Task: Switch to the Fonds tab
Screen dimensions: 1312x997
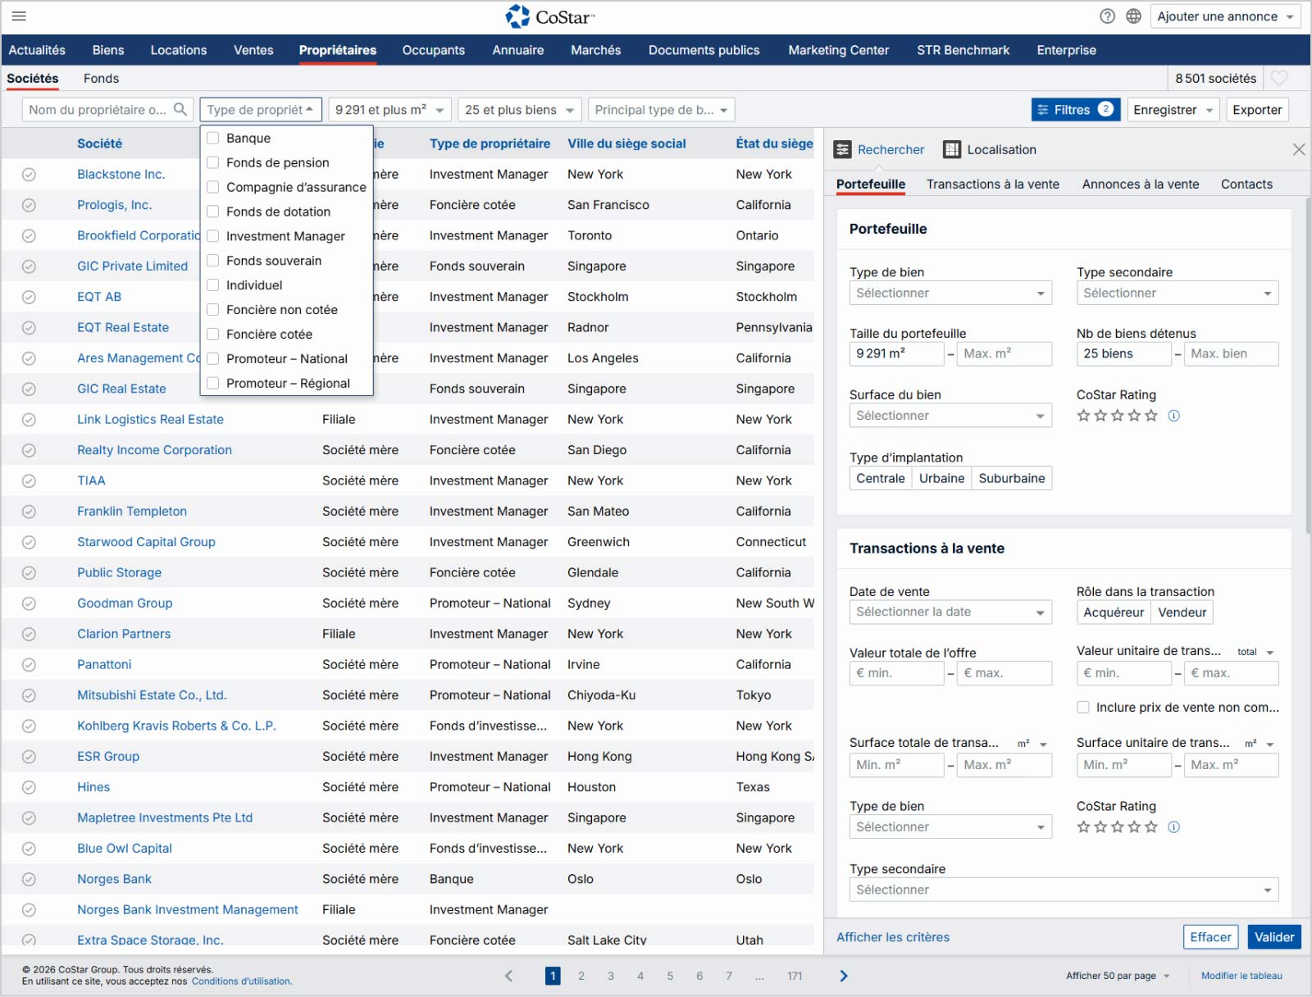Action: (101, 78)
